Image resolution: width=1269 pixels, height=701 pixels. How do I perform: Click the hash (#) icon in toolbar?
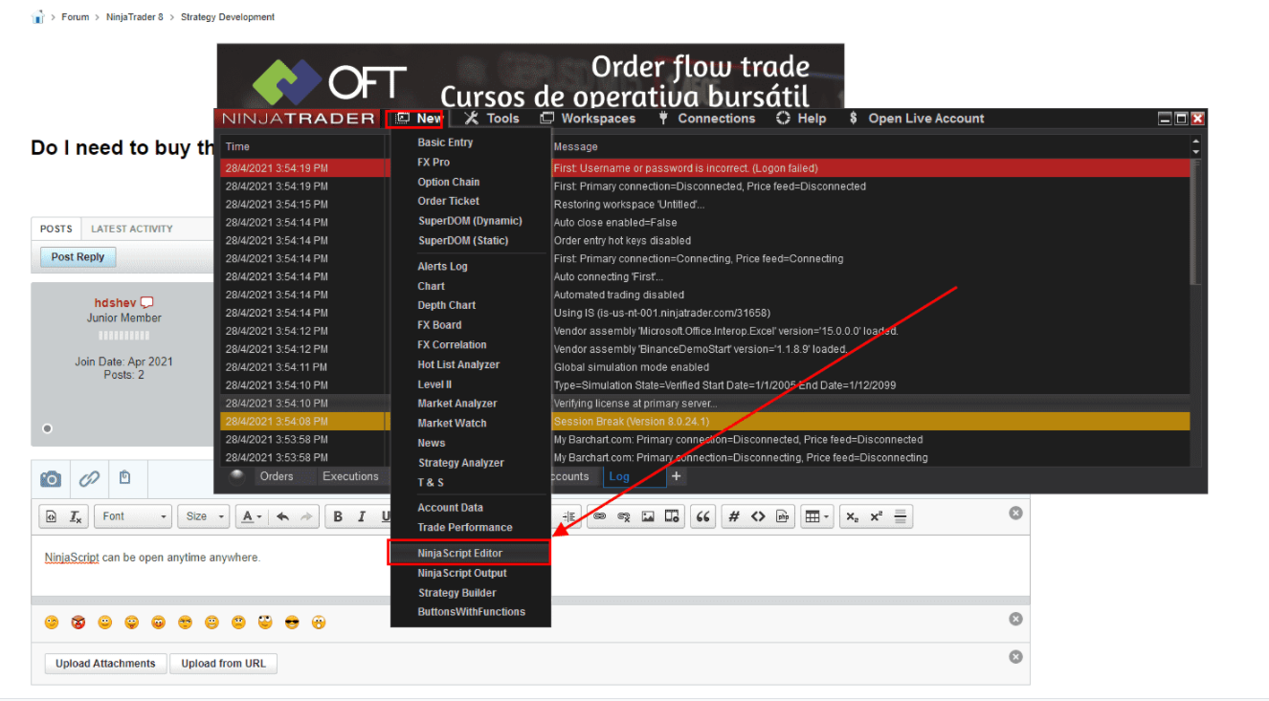pos(734,516)
